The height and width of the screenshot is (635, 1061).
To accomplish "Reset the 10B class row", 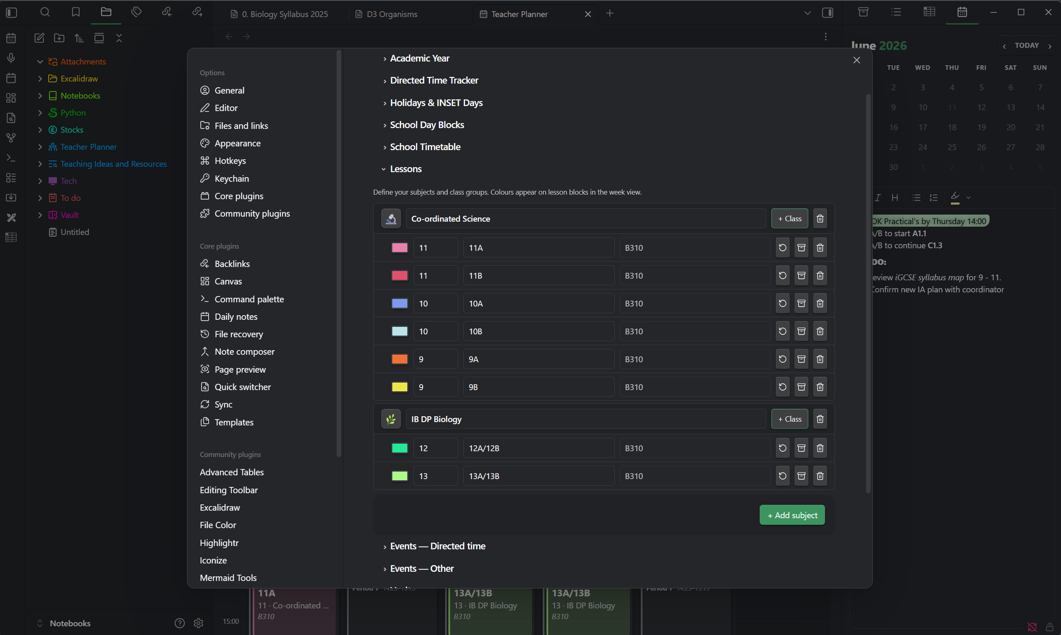I will 783,331.
